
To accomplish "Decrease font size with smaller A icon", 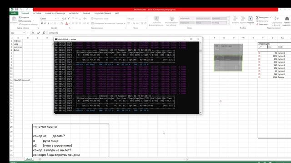I will pos(69,19).
